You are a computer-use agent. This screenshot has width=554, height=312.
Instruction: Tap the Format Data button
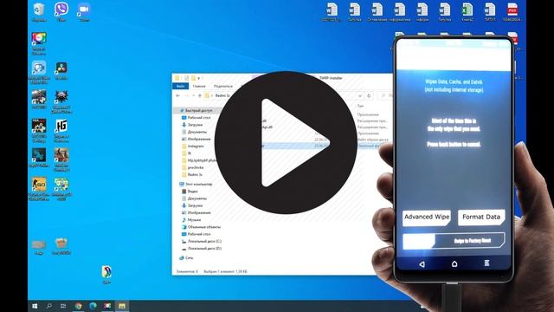481,218
